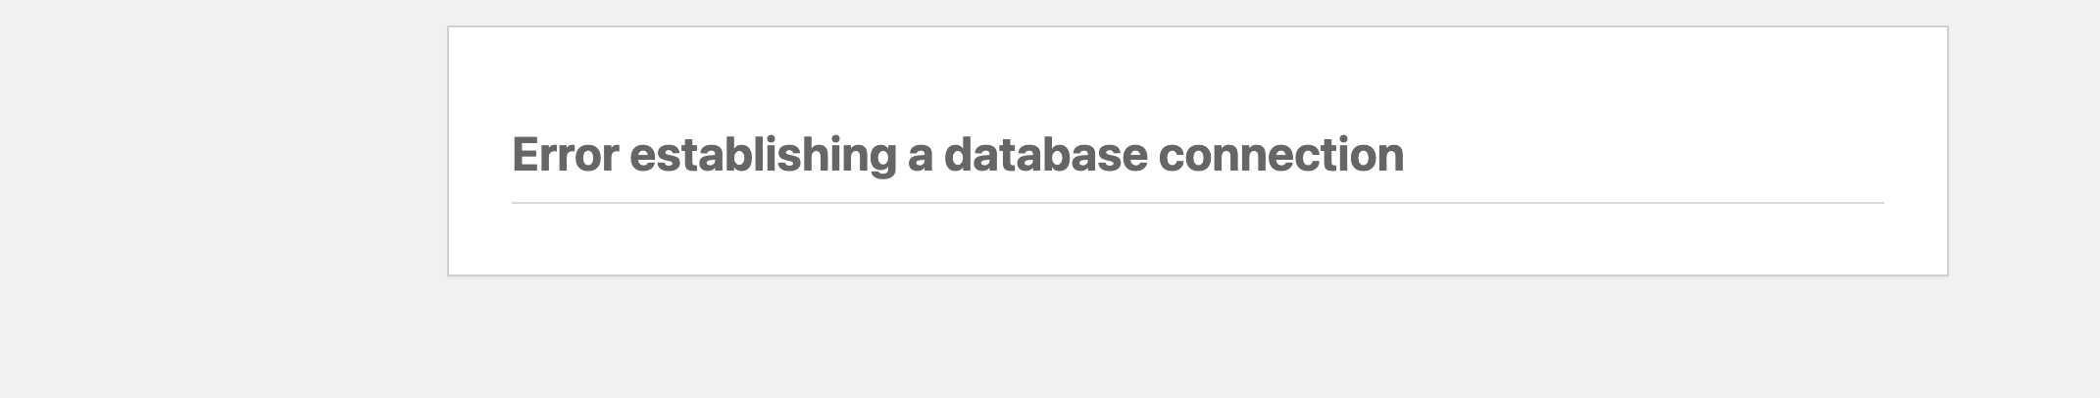The height and width of the screenshot is (398, 2100).
Task: Click the word 'connection' in the heading
Action: 1281,155
